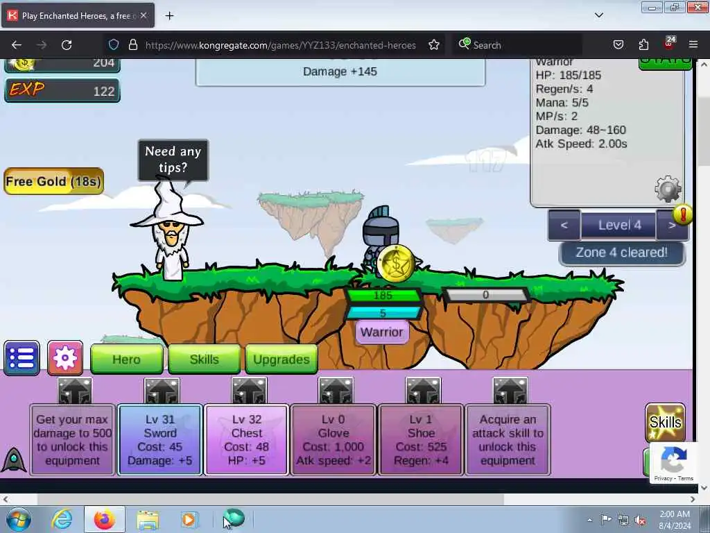
Task: Go to next level arrow
Action: coord(671,225)
